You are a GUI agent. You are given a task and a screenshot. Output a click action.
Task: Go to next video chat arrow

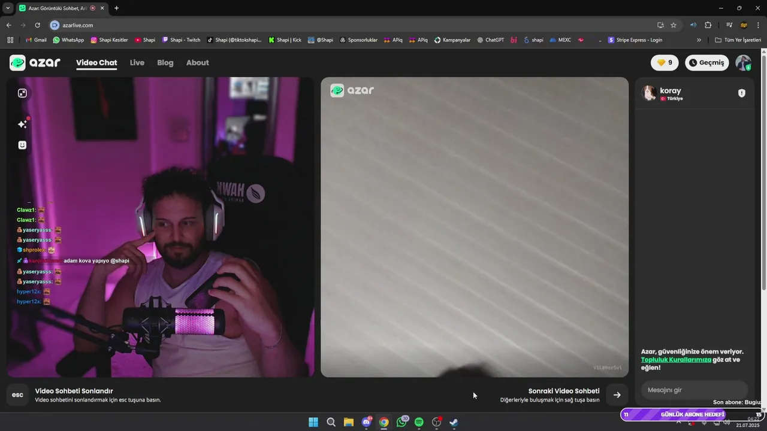(x=617, y=395)
